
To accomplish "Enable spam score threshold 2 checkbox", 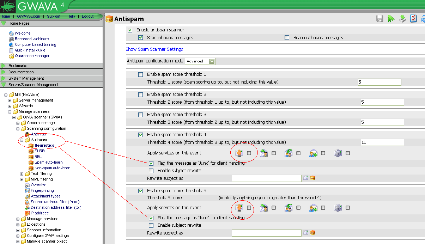I will [140, 94].
